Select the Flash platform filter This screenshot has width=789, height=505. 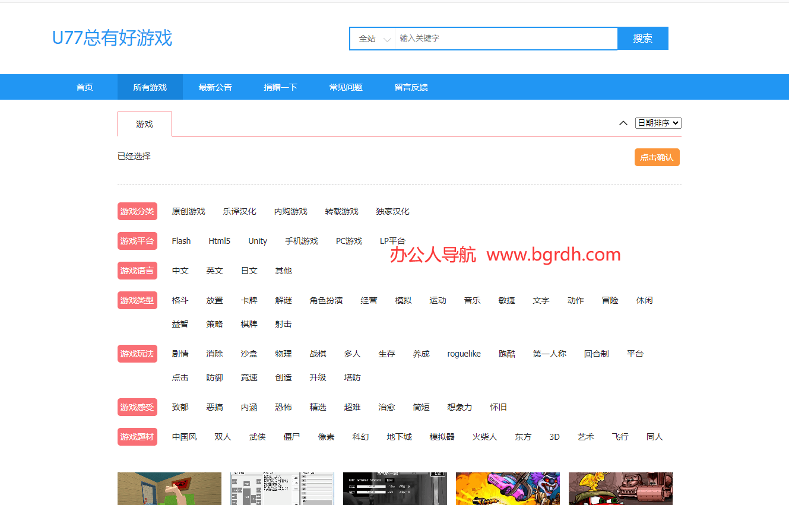tap(181, 241)
